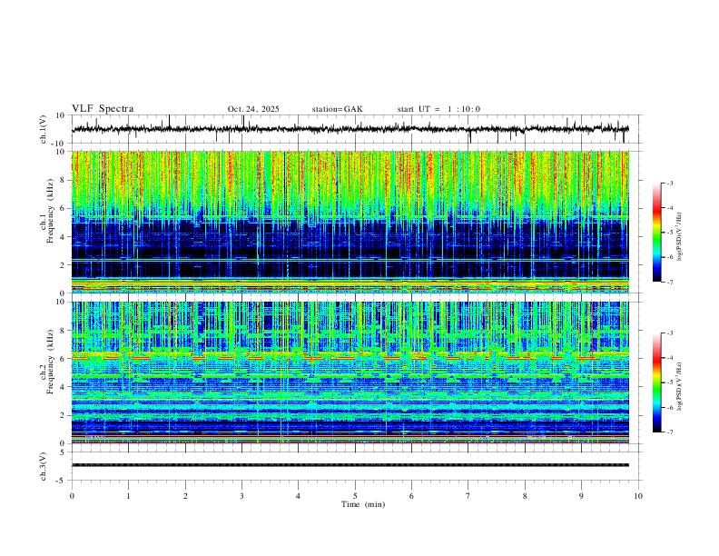The width and height of the screenshot is (719, 556).
Task: Click the "-5" tick on ch.3(V) axis
Action: (x=62, y=481)
